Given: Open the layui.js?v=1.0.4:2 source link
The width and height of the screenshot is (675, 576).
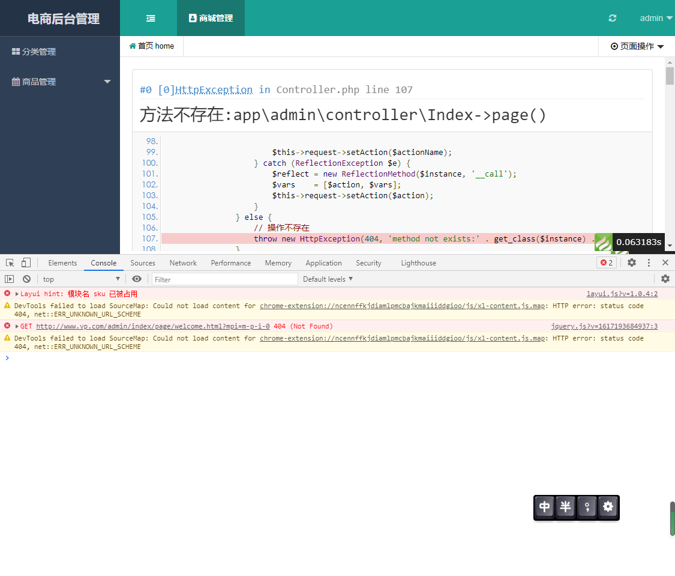Looking at the screenshot, I should tap(622, 294).
